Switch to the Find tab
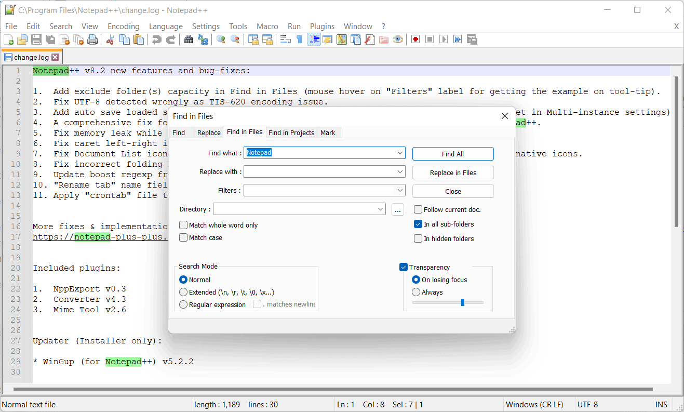Viewport: 684px width, 412px height. [x=179, y=133]
